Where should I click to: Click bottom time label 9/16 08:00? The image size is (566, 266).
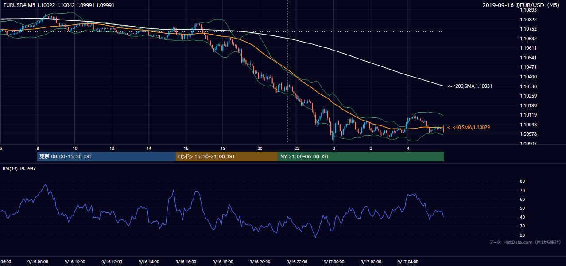pyautogui.click(x=37, y=262)
